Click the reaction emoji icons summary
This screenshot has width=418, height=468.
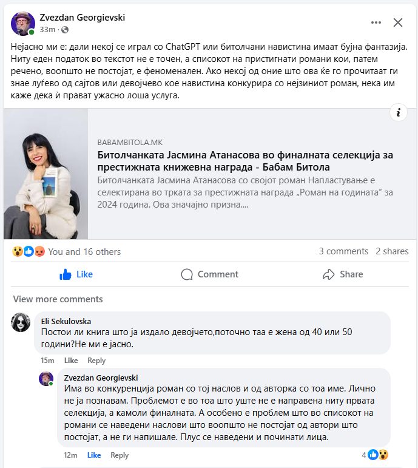[x=29, y=252]
